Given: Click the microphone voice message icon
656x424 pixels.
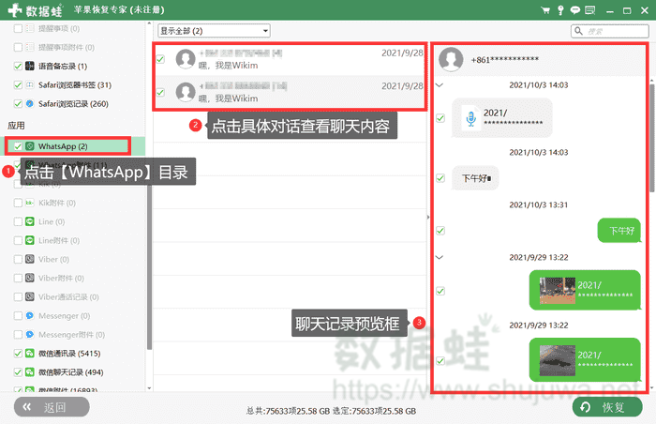Looking at the screenshot, I should (470, 119).
